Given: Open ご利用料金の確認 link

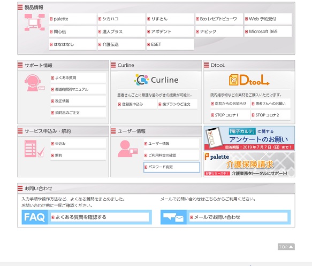Looking at the screenshot, I should tap(171, 155).
